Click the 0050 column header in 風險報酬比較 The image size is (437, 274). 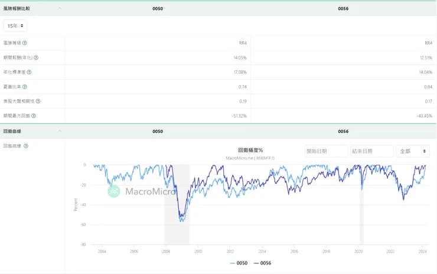[x=158, y=9]
